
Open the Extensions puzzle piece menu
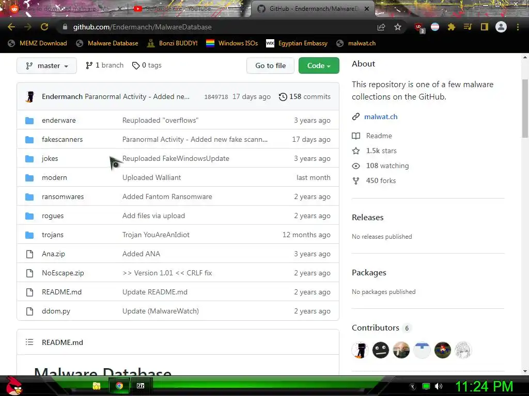[x=452, y=27]
